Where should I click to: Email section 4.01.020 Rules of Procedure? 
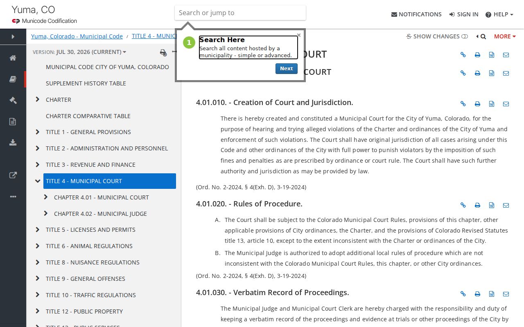[x=506, y=205]
